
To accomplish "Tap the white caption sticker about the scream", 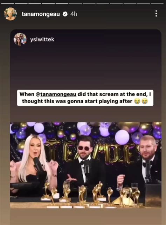I will tap(85, 98).
